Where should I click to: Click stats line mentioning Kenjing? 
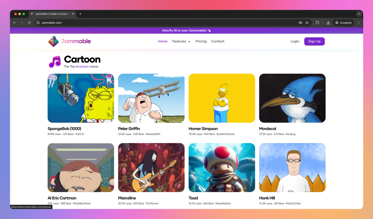277,134
